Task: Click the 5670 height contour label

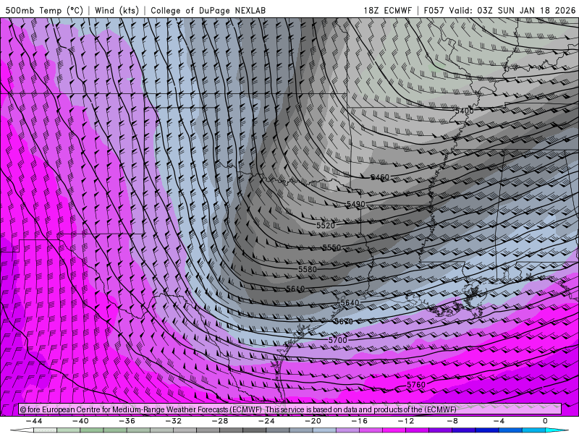Action: 343,321
